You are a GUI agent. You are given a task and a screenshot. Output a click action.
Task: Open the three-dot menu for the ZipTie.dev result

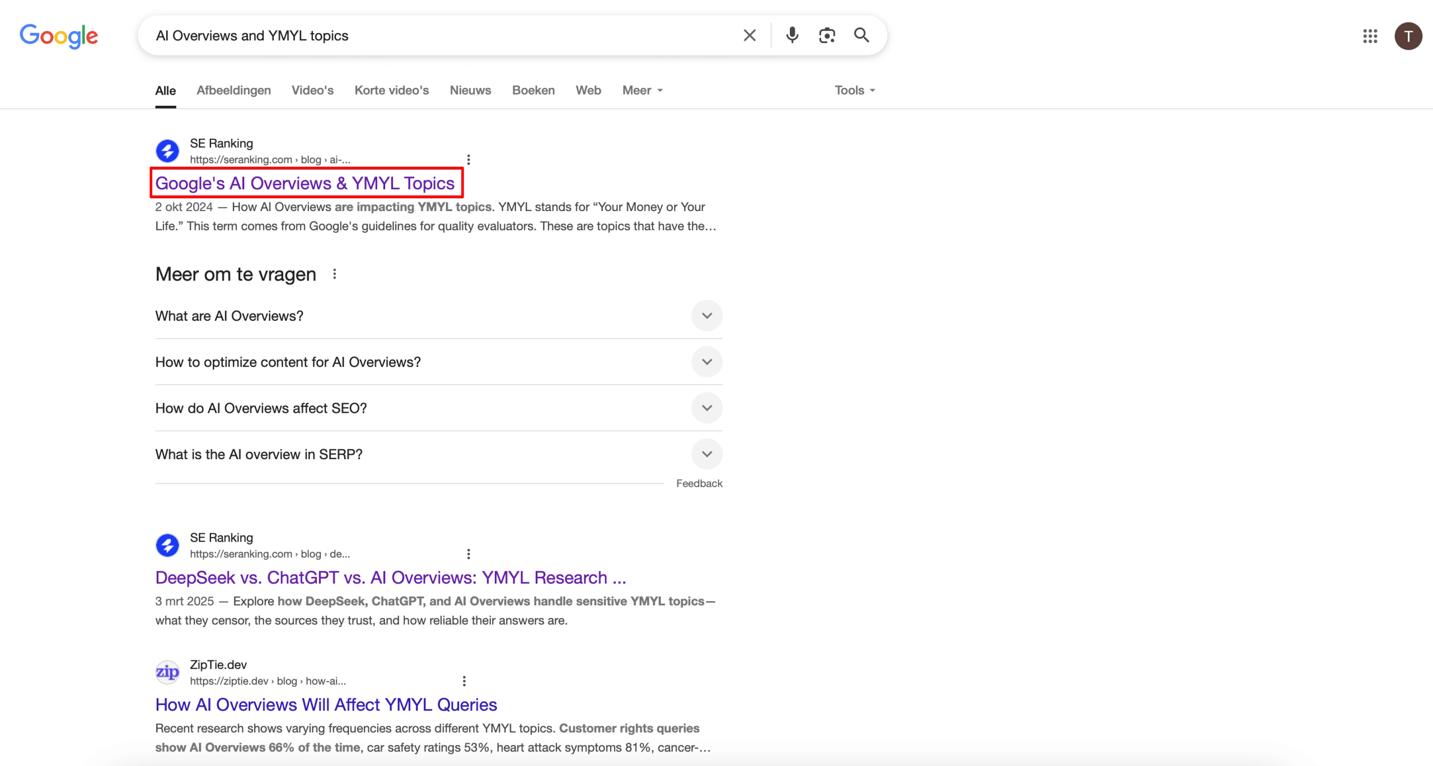pos(464,681)
